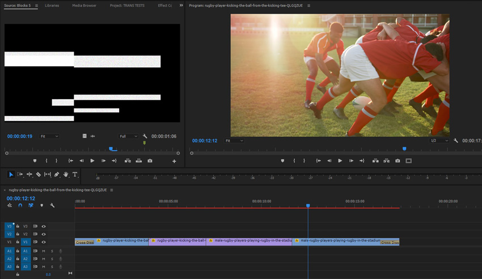Viewport: 482px width, 279px height.
Task: Mark Out point in Source monitor
Action: click(x=56, y=161)
